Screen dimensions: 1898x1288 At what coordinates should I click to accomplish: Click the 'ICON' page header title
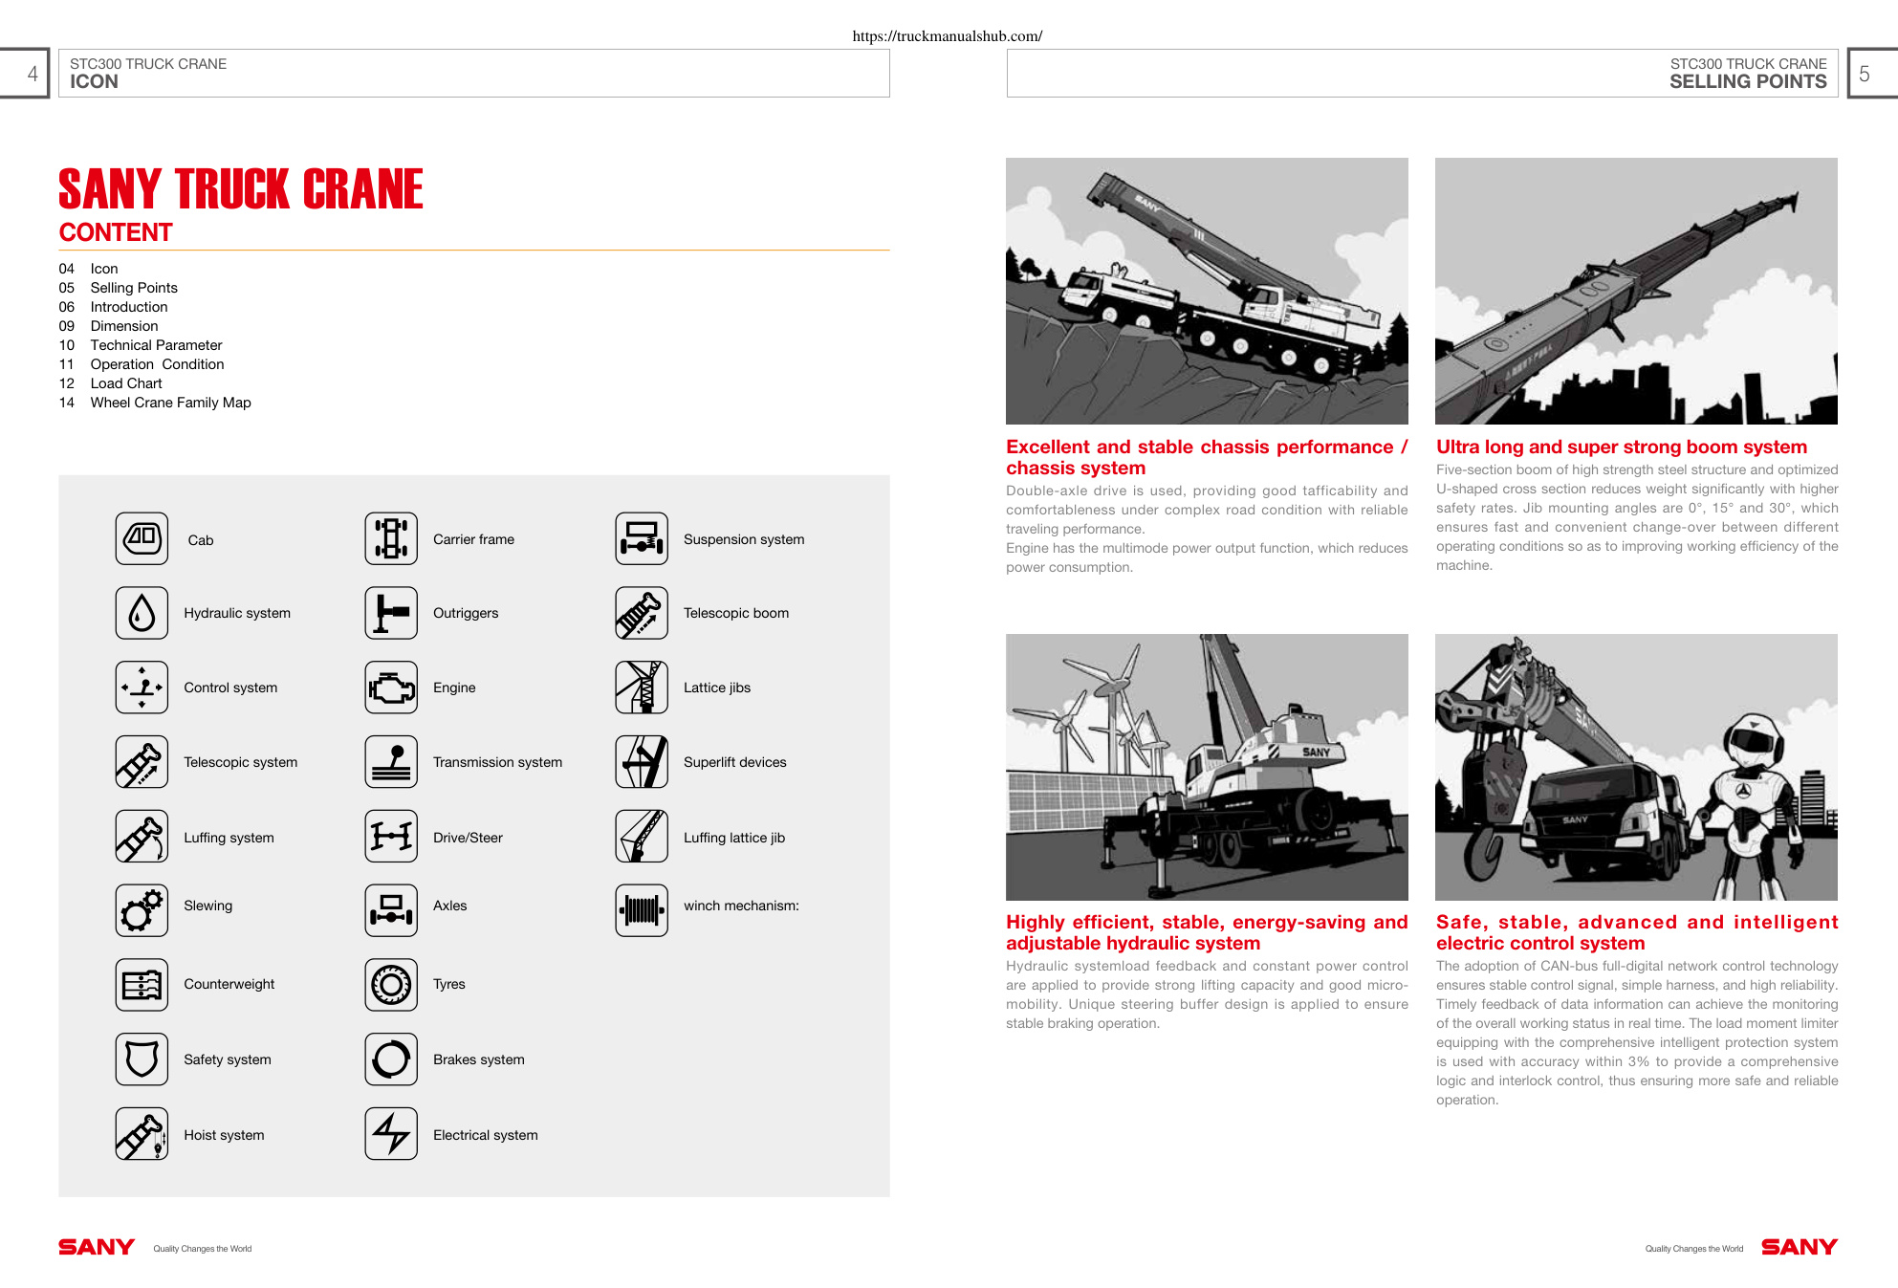[x=94, y=82]
